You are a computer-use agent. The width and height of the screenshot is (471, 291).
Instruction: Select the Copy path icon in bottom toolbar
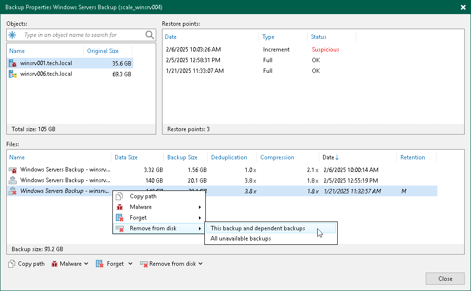(x=11, y=264)
